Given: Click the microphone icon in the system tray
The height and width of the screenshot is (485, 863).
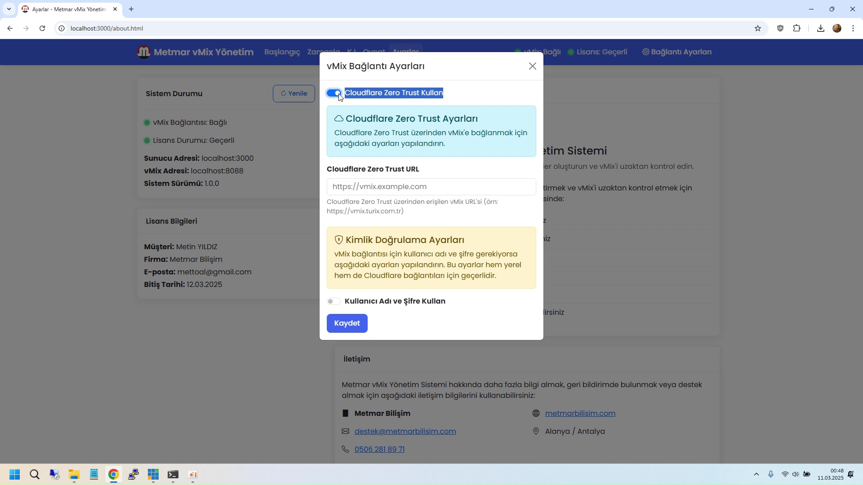Looking at the screenshot, I should [x=771, y=475].
